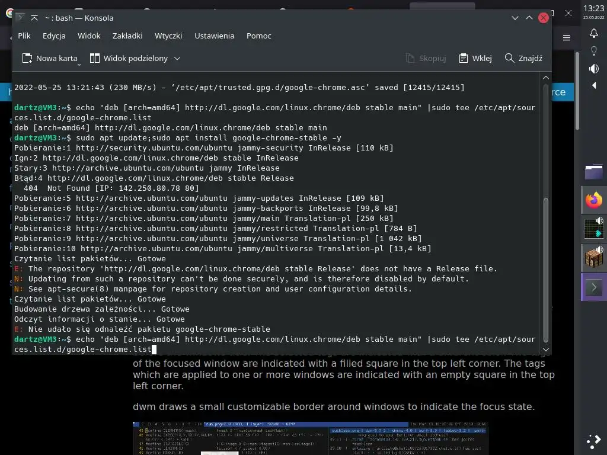Viewport: 607px width, 455px height.
Task: Click terminal scrollbar up arrow
Action: [x=546, y=78]
